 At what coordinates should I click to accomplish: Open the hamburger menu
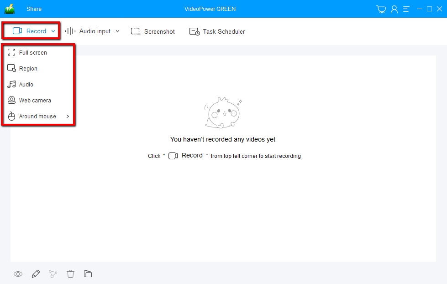click(406, 9)
